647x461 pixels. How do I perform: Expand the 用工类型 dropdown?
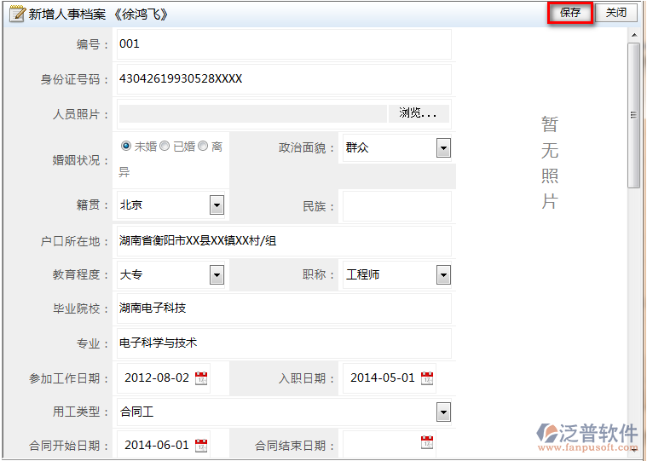click(443, 412)
